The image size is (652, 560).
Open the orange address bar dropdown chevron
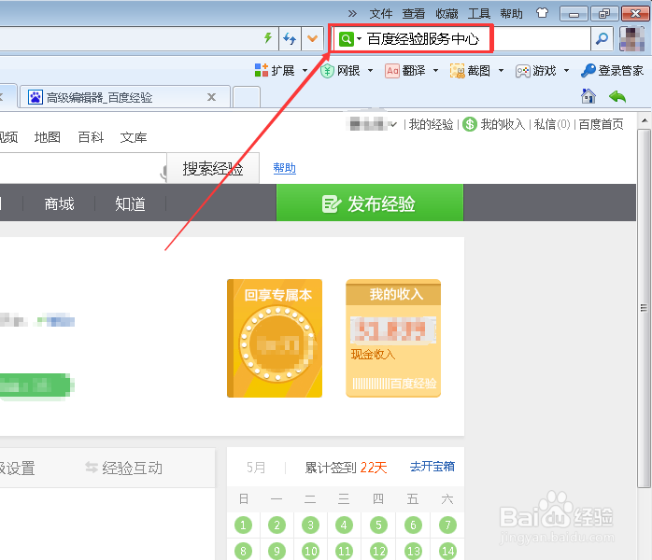pyautogui.click(x=312, y=38)
